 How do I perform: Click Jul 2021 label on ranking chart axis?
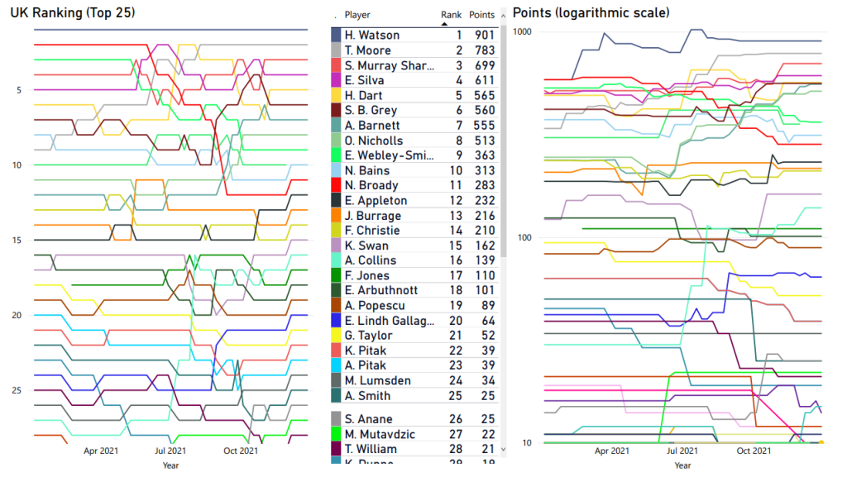click(x=170, y=451)
